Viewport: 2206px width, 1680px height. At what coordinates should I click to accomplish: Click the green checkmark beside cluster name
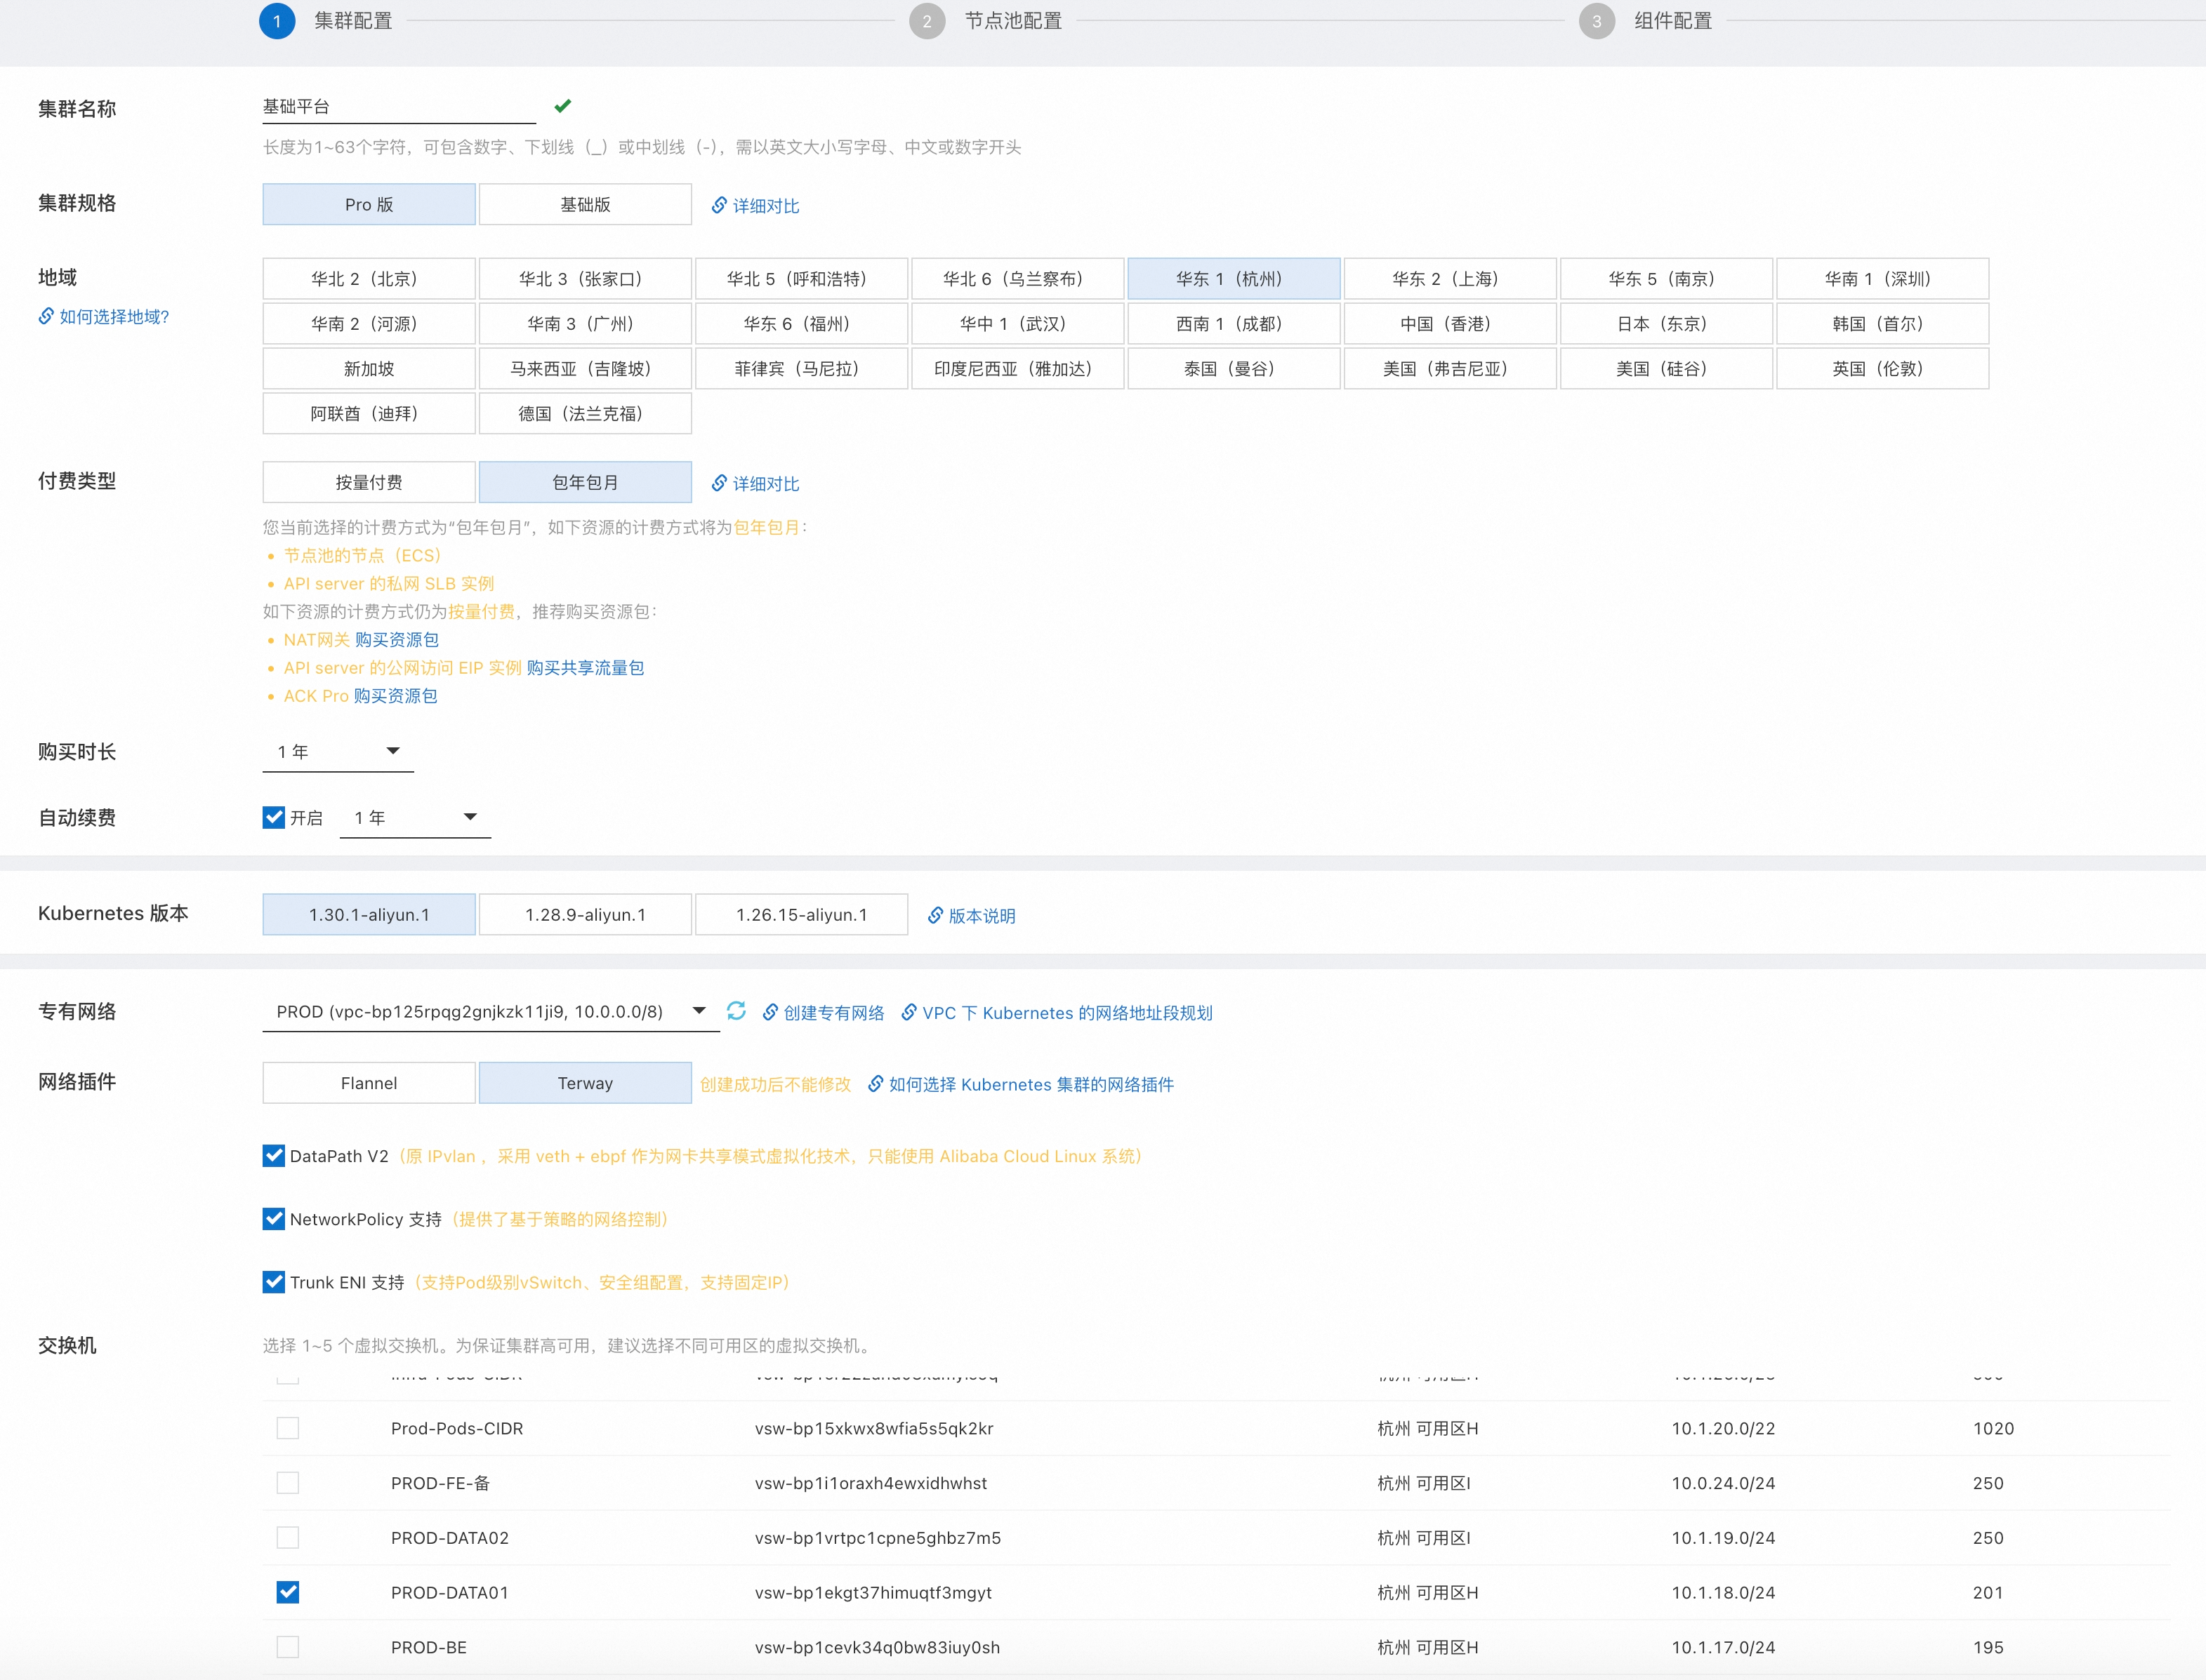pyautogui.click(x=562, y=106)
